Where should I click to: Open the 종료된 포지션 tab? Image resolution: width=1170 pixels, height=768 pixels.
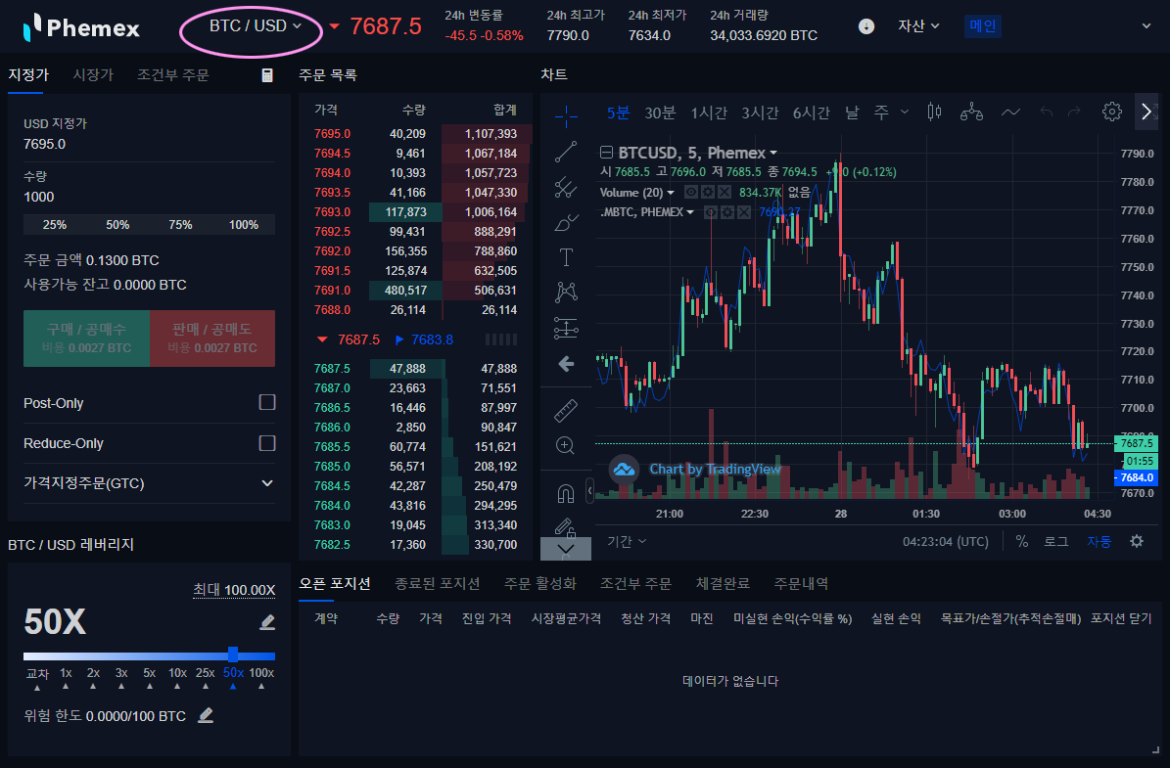click(x=438, y=583)
